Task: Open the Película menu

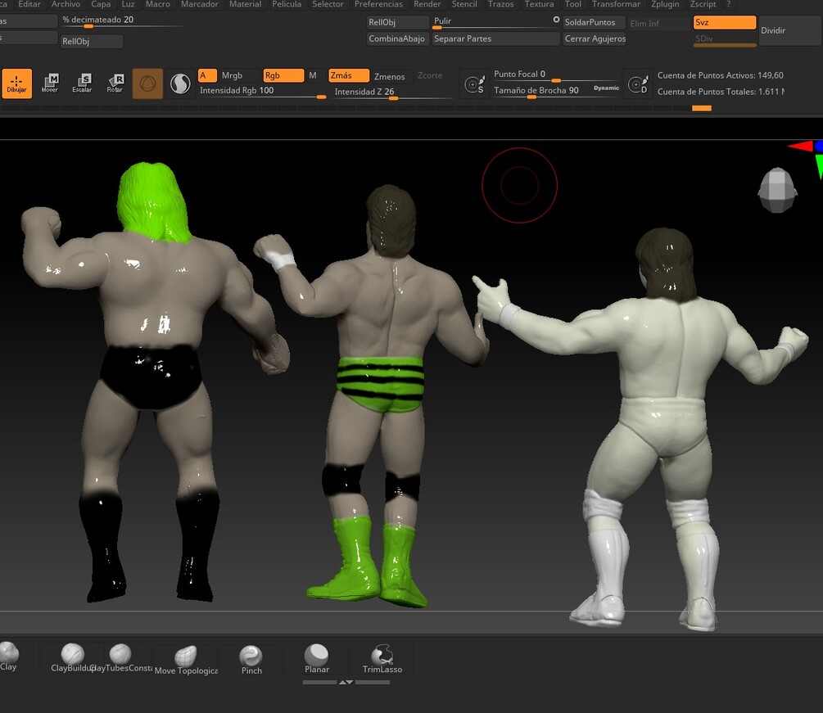Action: pyautogui.click(x=287, y=4)
